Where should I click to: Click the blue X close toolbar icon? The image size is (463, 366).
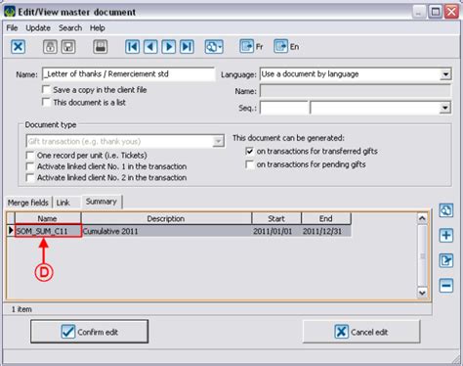[18, 47]
